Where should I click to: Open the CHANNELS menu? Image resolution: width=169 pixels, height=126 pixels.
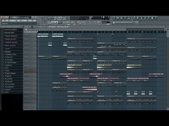tap(13, 21)
